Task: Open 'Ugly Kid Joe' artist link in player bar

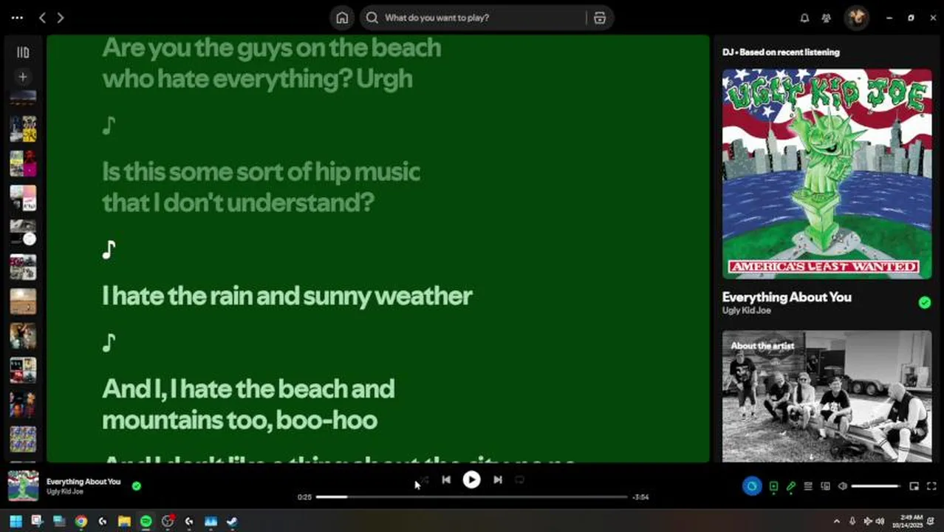Action: click(65, 491)
